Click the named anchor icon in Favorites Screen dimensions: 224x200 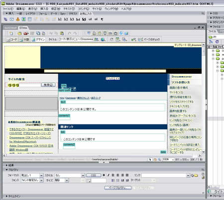18,19
